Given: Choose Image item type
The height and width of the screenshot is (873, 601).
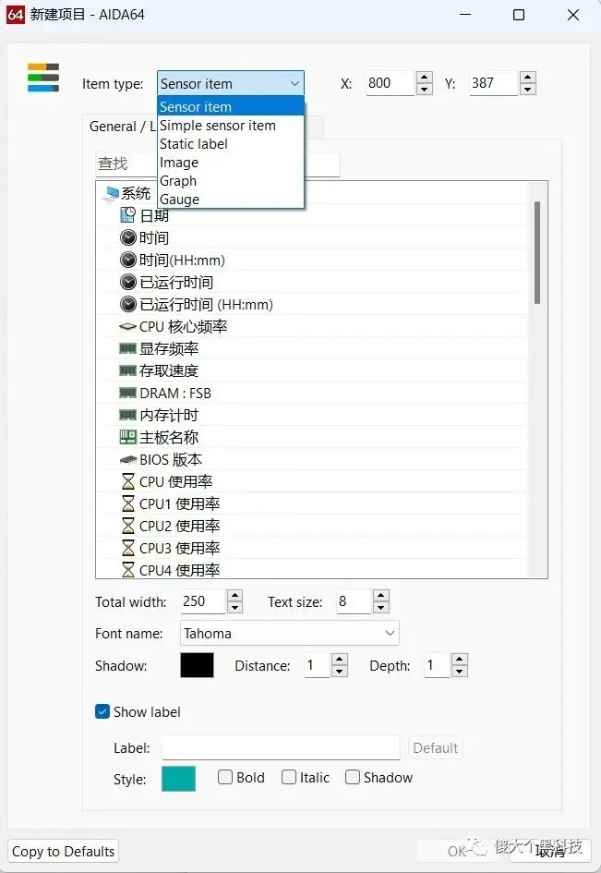Looking at the screenshot, I should [231, 162].
